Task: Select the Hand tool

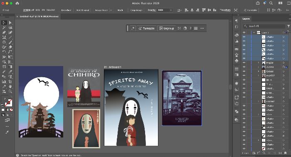Action: [x=10, y=86]
